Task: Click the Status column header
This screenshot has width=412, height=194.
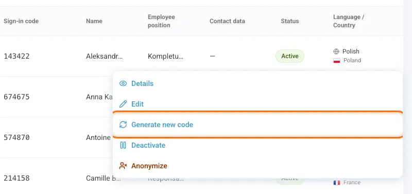Action: click(x=289, y=21)
